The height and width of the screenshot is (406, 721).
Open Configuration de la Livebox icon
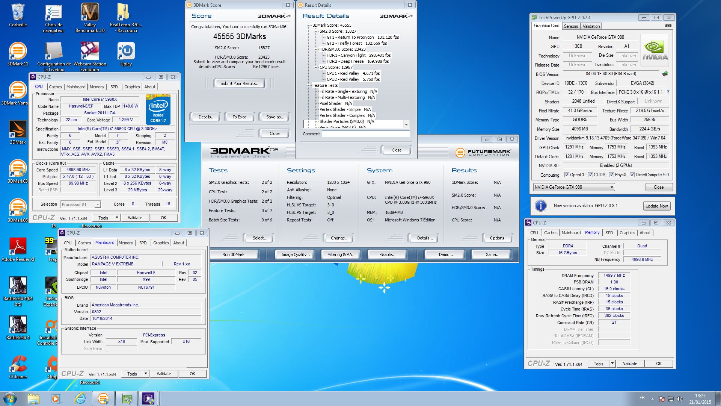pyautogui.click(x=54, y=57)
